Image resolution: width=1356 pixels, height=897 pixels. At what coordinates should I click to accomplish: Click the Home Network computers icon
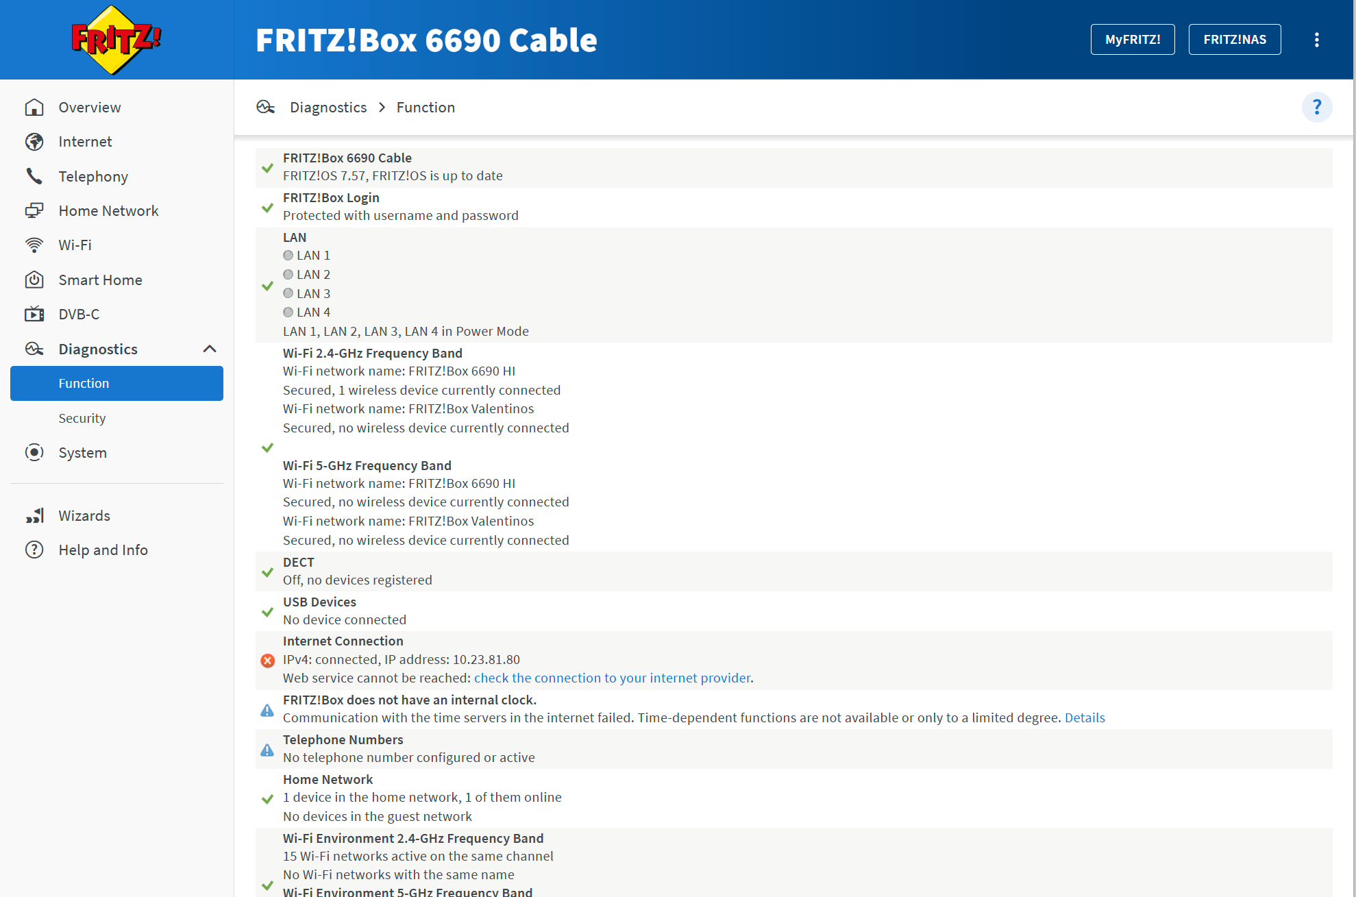click(x=34, y=210)
